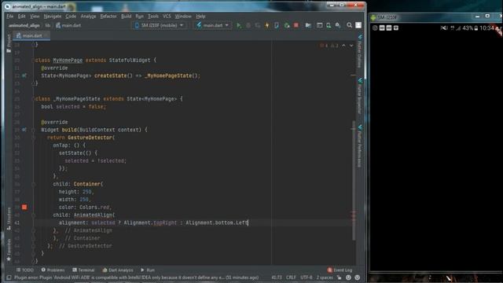Click main.dart breadcrumb in navigation bar
The height and width of the screenshot is (283, 503).
pos(68,25)
